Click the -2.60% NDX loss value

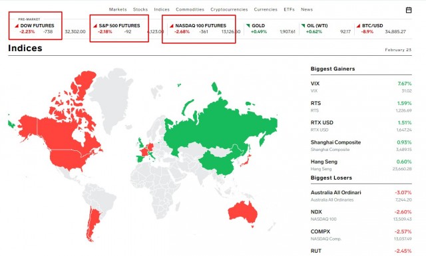click(403, 211)
